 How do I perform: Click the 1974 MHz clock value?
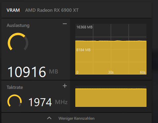pos(48,102)
